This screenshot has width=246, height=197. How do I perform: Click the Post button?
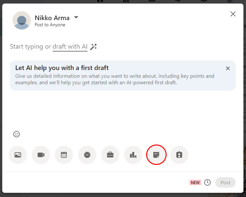tap(225, 182)
